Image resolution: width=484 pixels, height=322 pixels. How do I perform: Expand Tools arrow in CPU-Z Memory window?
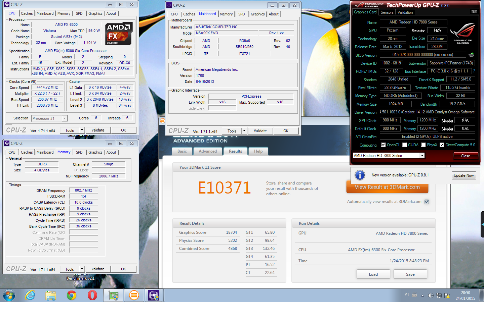[81, 269]
